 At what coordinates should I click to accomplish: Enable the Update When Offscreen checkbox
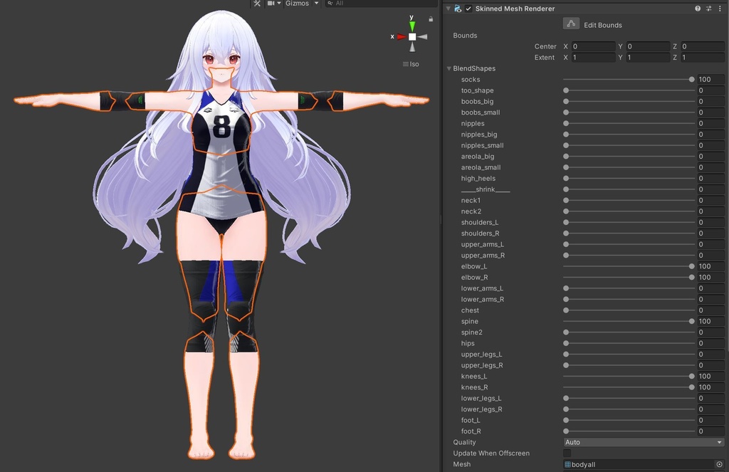click(567, 453)
